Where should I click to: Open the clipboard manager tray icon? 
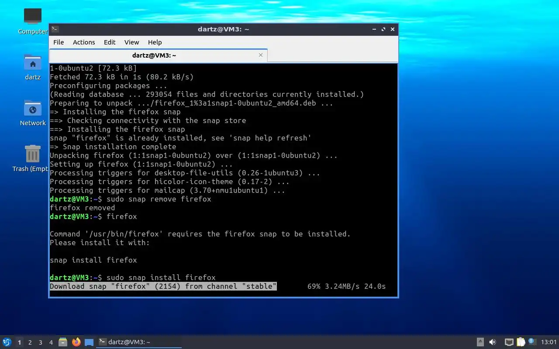tap(521, 342)
